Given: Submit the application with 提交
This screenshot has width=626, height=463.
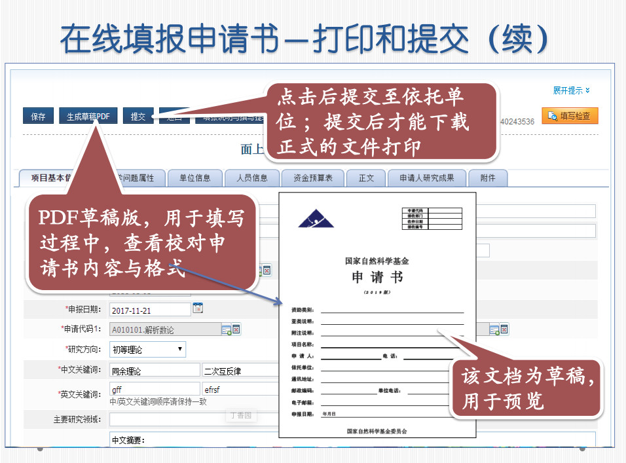Looking at the screenshot, I should 138,116.
